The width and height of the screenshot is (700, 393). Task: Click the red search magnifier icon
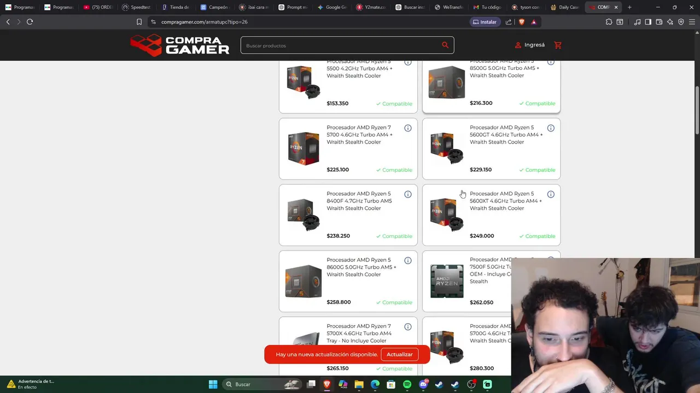(445, 45)
